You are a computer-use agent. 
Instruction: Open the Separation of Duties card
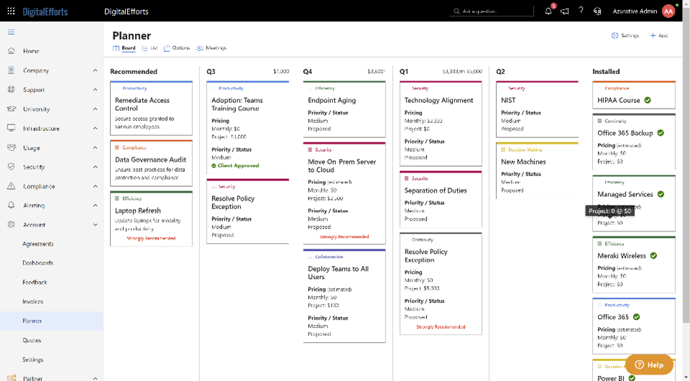[x=441, y=199]
